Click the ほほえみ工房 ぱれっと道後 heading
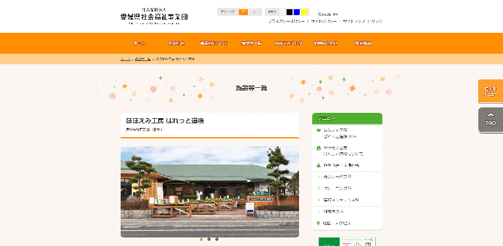503x246 pixels. tap(165, 121)
